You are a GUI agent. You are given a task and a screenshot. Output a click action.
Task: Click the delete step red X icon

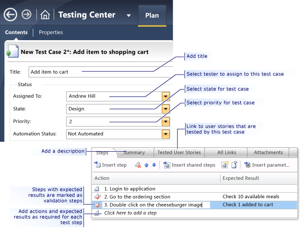tap(138, 165)
